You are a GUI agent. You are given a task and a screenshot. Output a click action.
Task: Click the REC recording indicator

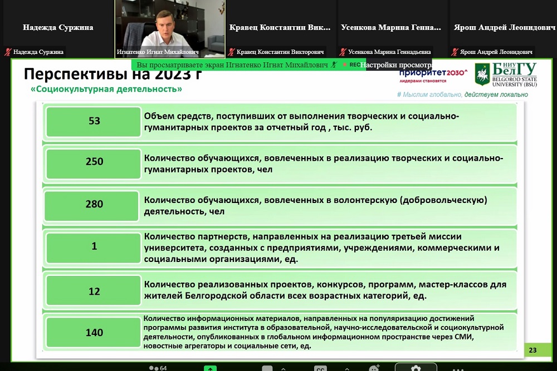pyautogui.click(x=351, y=65)
